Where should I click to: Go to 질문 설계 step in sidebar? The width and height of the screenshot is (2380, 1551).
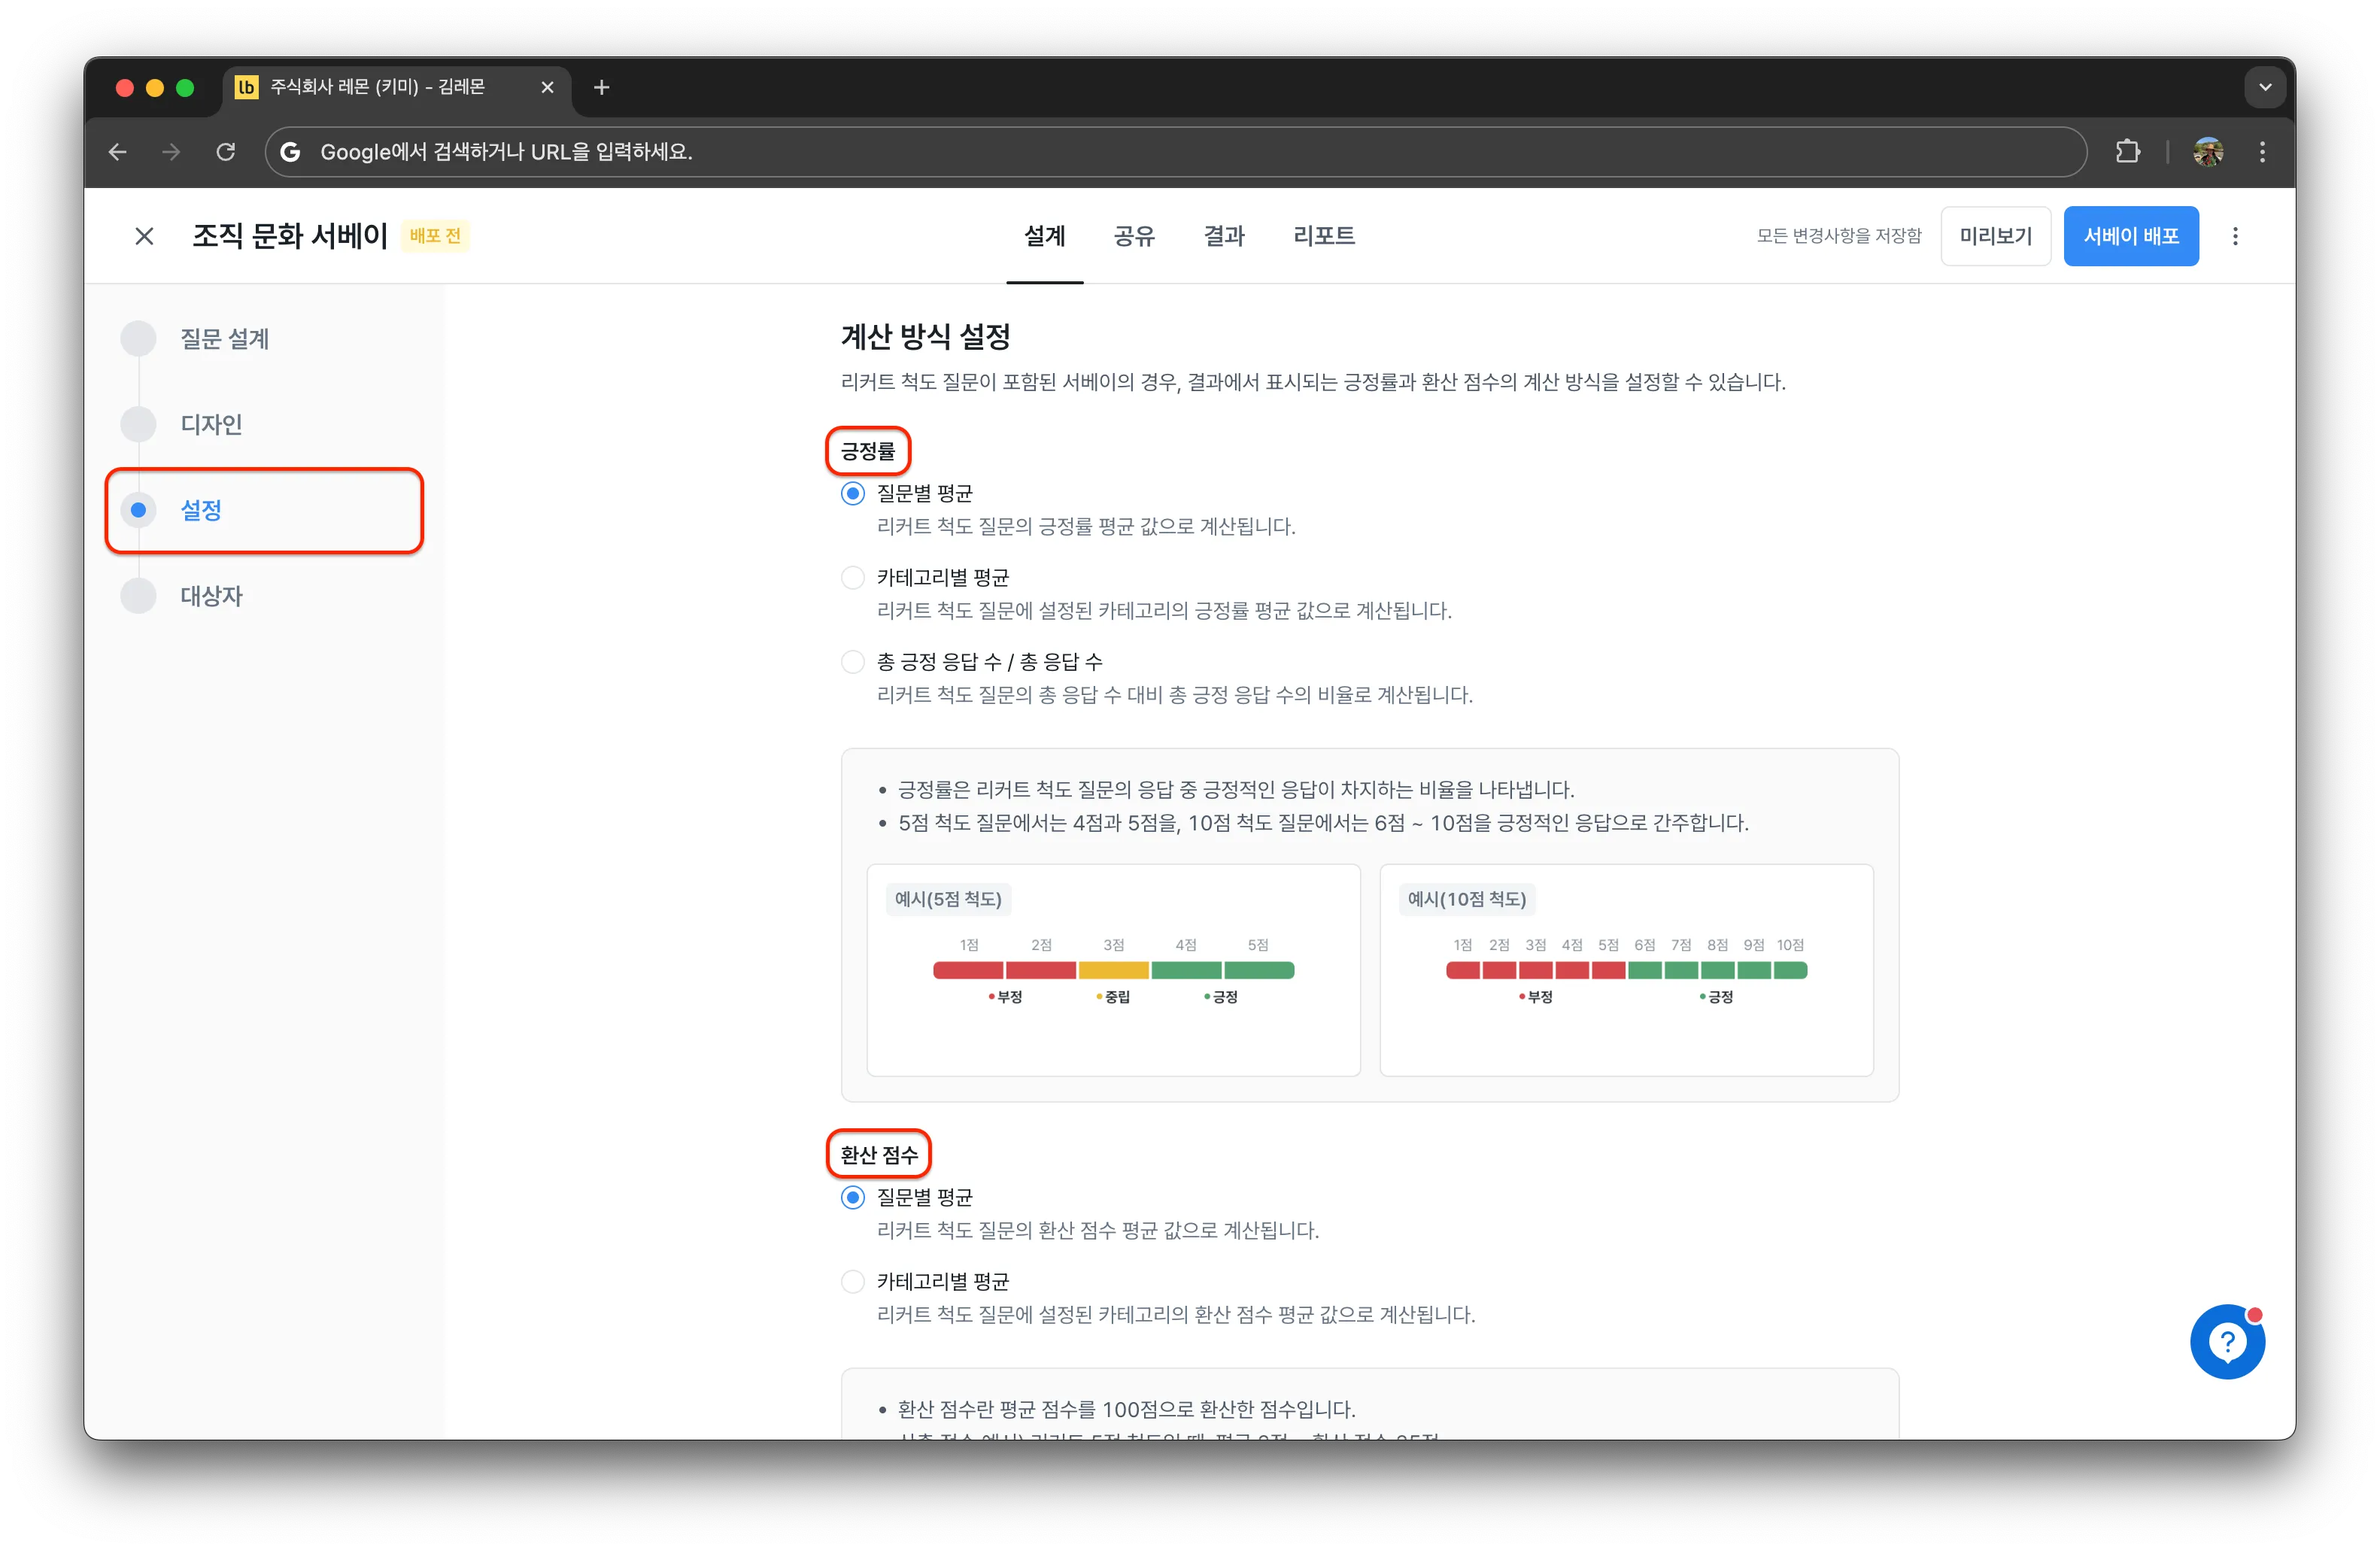224,339
